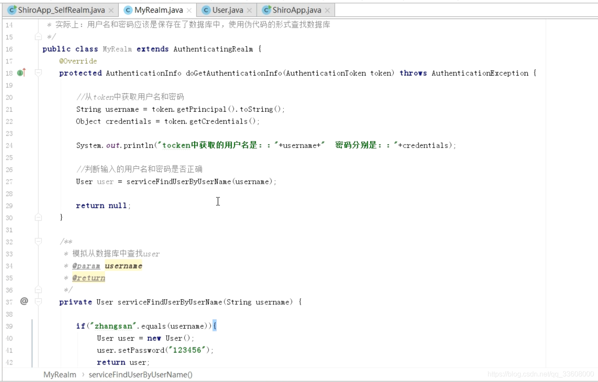Click the Javadoc text '模拟从数据库中查找user'
This screenshot has height=382, width=598.
[x=116, y=254]
